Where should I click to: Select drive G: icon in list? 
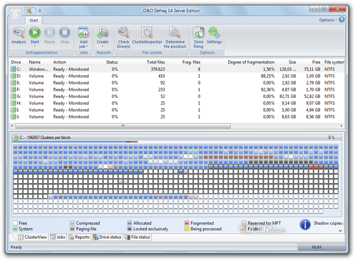13,96
